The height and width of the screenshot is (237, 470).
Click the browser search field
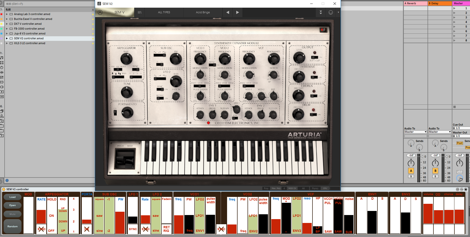tap(49, 4)
